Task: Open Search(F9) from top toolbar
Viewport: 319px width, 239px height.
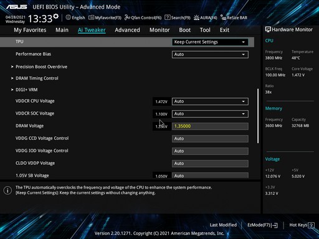Action: 178,17
